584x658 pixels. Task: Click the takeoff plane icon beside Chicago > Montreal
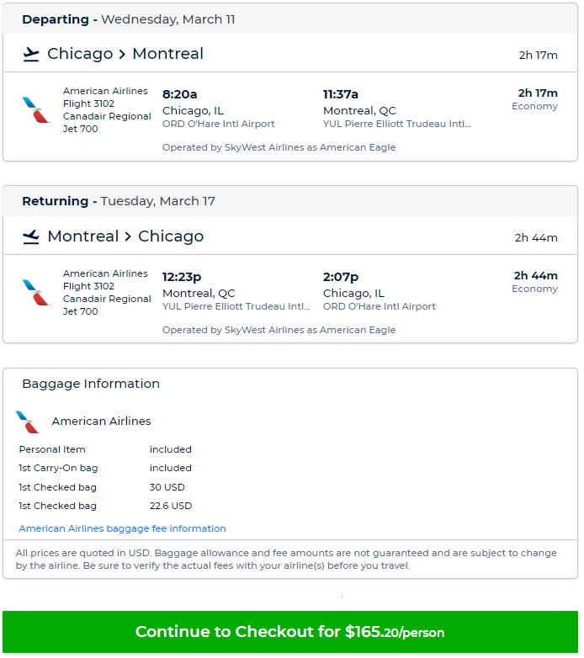point(31,55)
